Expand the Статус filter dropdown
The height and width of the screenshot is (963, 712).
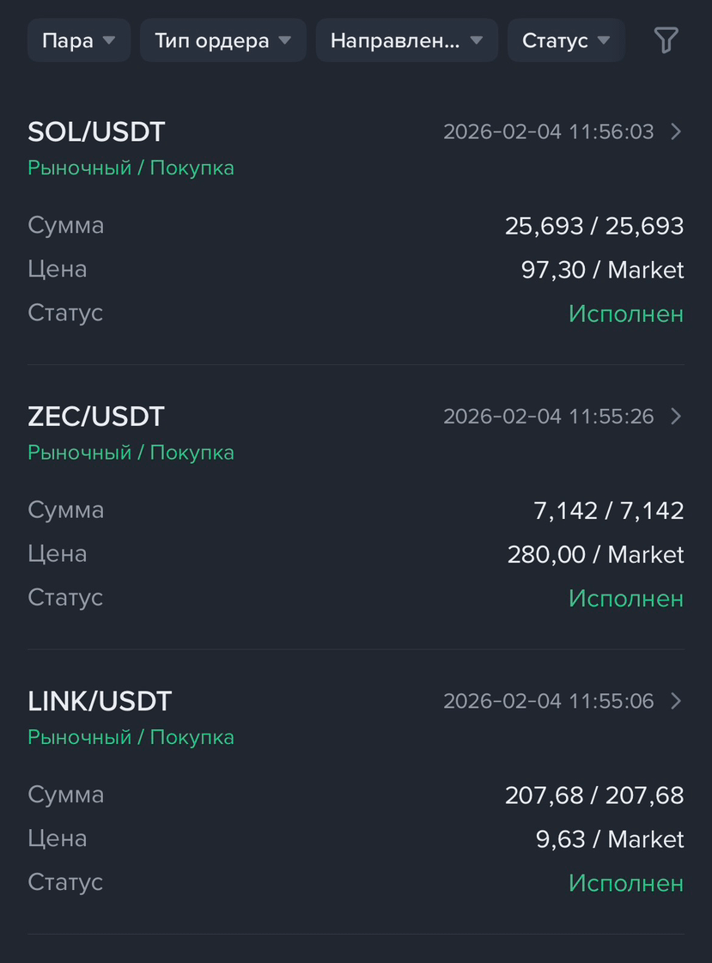click(x=566, y=40)
